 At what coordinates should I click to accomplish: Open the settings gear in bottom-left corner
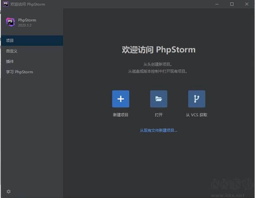point(8,192)
